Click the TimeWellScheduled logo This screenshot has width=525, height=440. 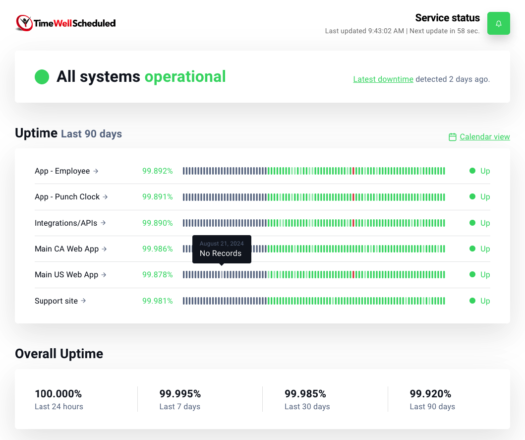tap(66, 23)
